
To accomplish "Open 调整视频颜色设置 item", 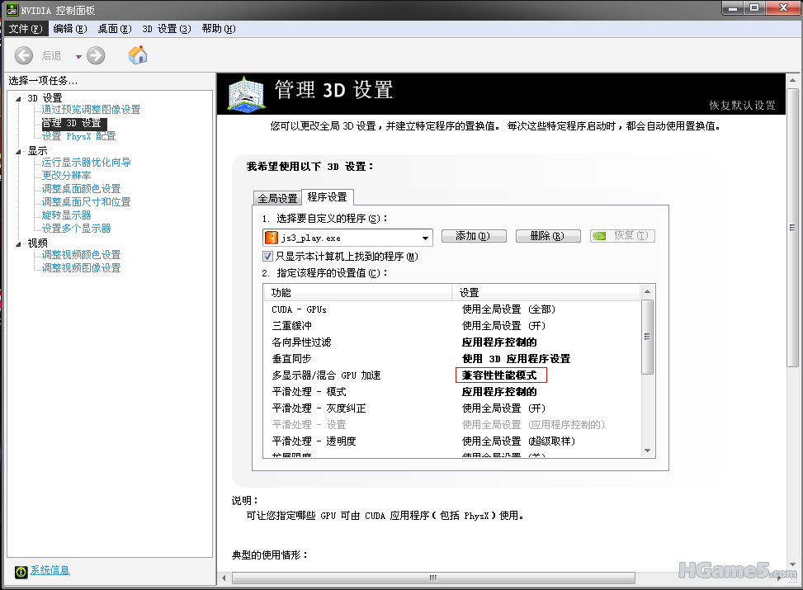I will (x=81, y=255).
